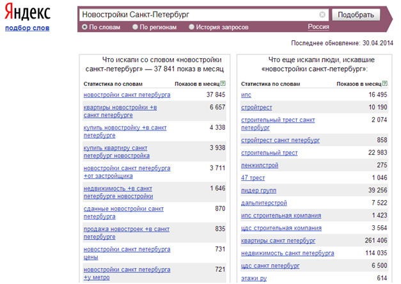This screenshot has width=401, height=284.
Task: Open the 'строительный трест' link
Action: pyautogui.click(x=269, y=153)
